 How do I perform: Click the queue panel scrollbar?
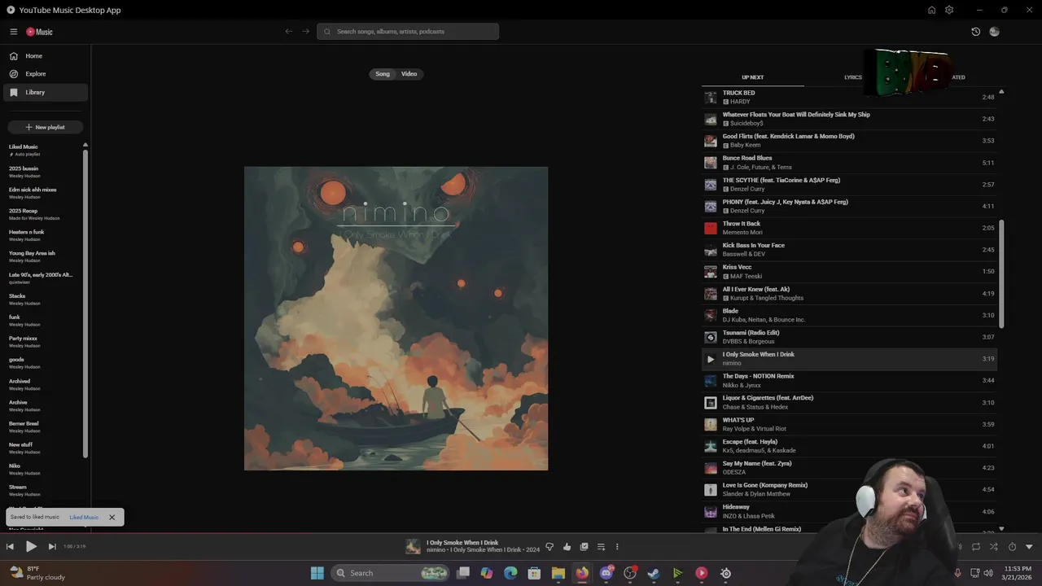tap(1001, 273)
